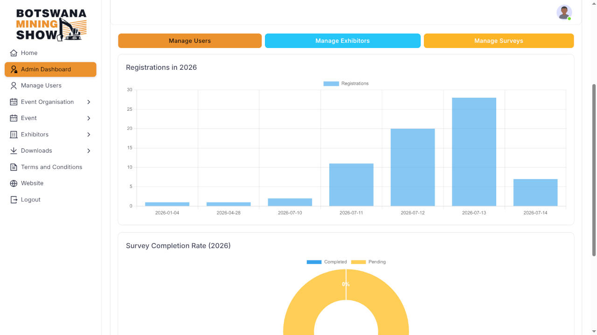Expand the Downloads submenu chevron

point(89,151)
